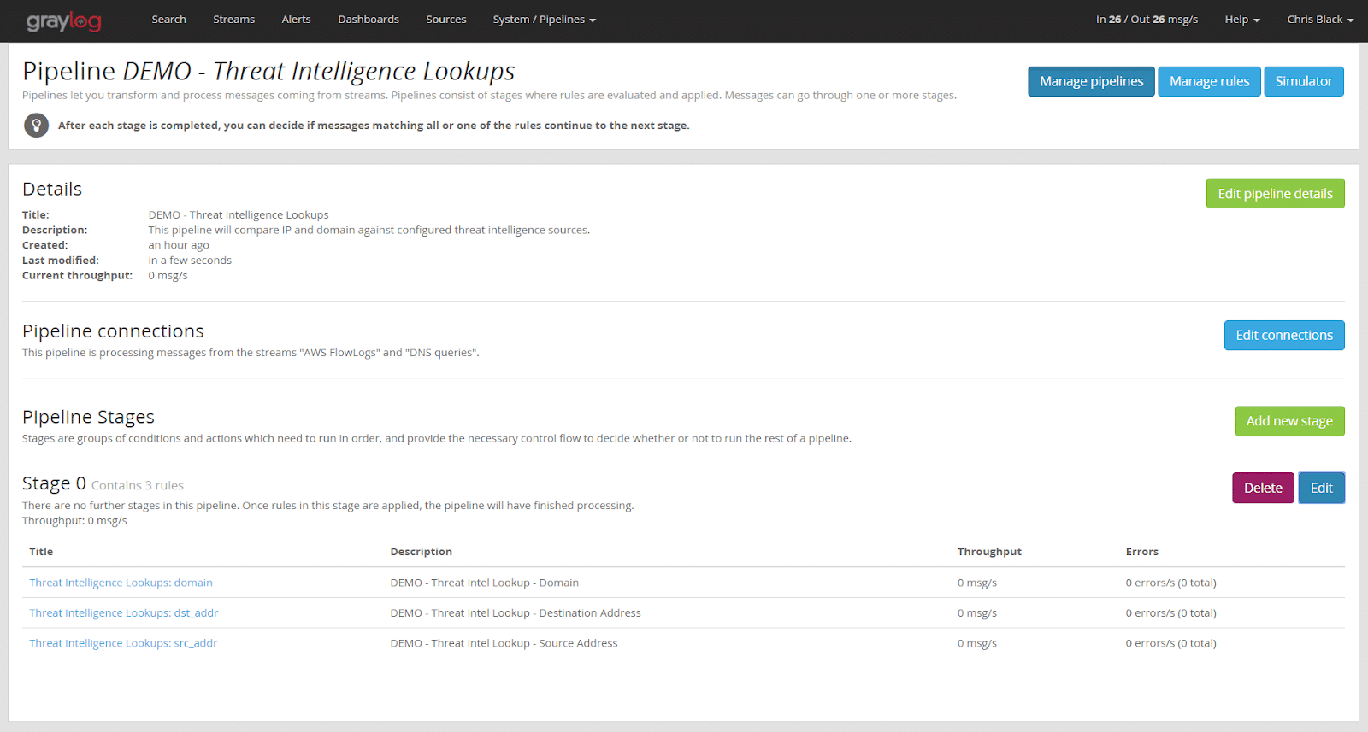Expand the Help menu
The height and width of the screenshot is (732, 1368).
(x=1241, y=20)
